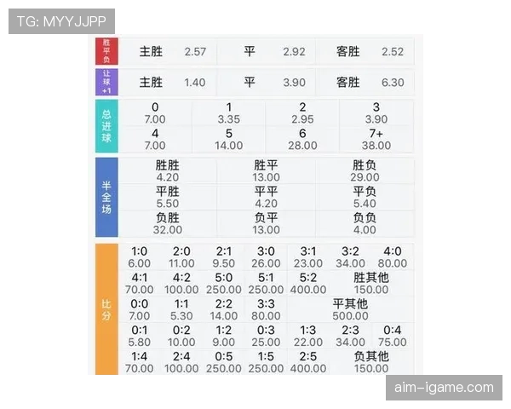Image resolution: width=511 pixels, height=409 pixels.
Task: Choose total goals 5 at 14.00
Action: pos(229,140)
